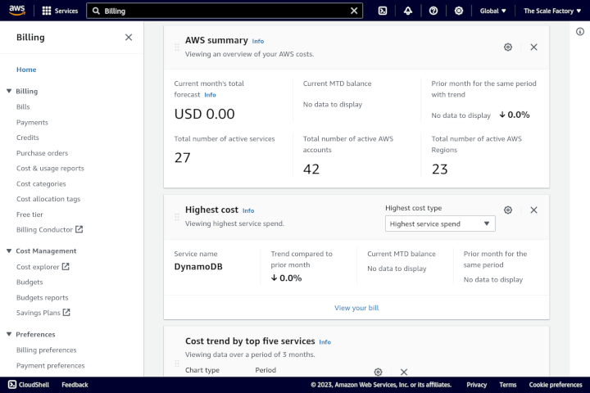
Task: Click the info panel icon on right edge
Action: click(x=580, y=30)
